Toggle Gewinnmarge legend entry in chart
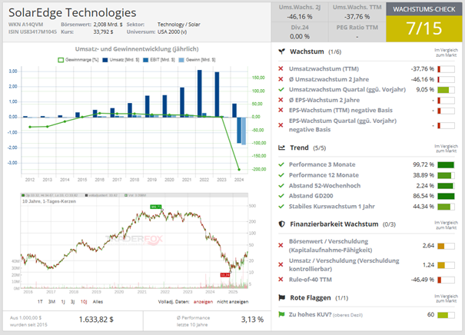The image size is (465, 335). pyautogui.click(x=78, y=60)
